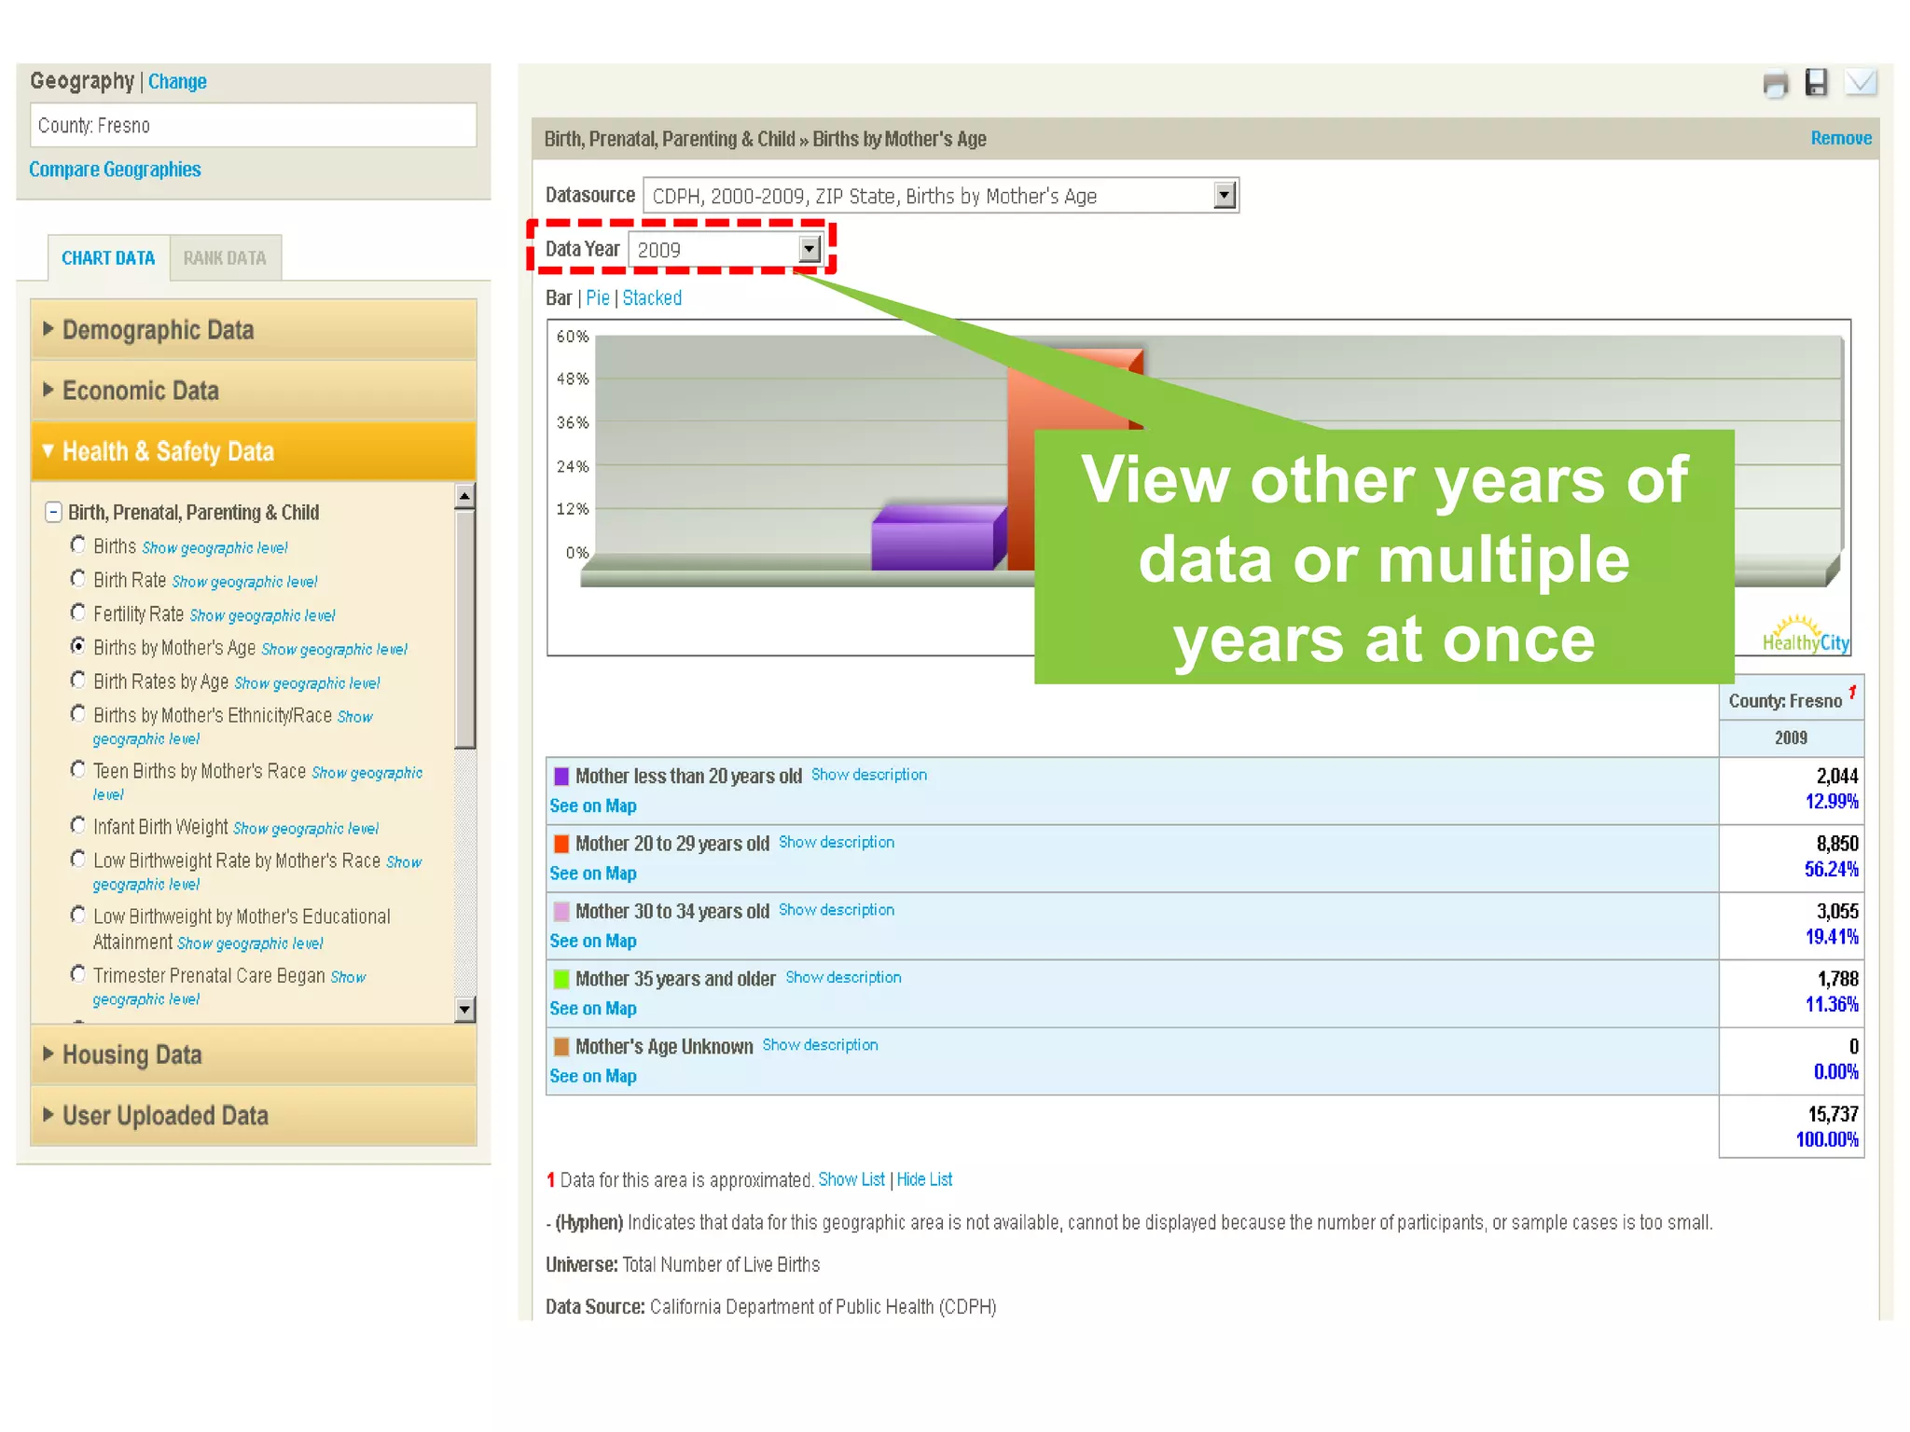The height and width of the screenshot is (1432, 1910).
Task: Click orange-red swatch for Mother 20 to 29
Action: [561, 844]
